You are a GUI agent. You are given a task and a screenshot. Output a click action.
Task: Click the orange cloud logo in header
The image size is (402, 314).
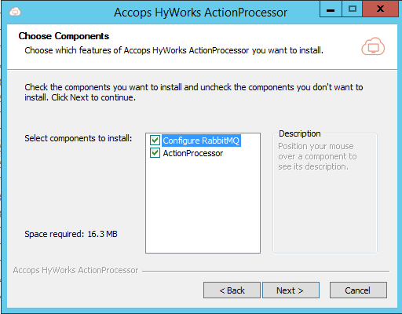point(373,46)
